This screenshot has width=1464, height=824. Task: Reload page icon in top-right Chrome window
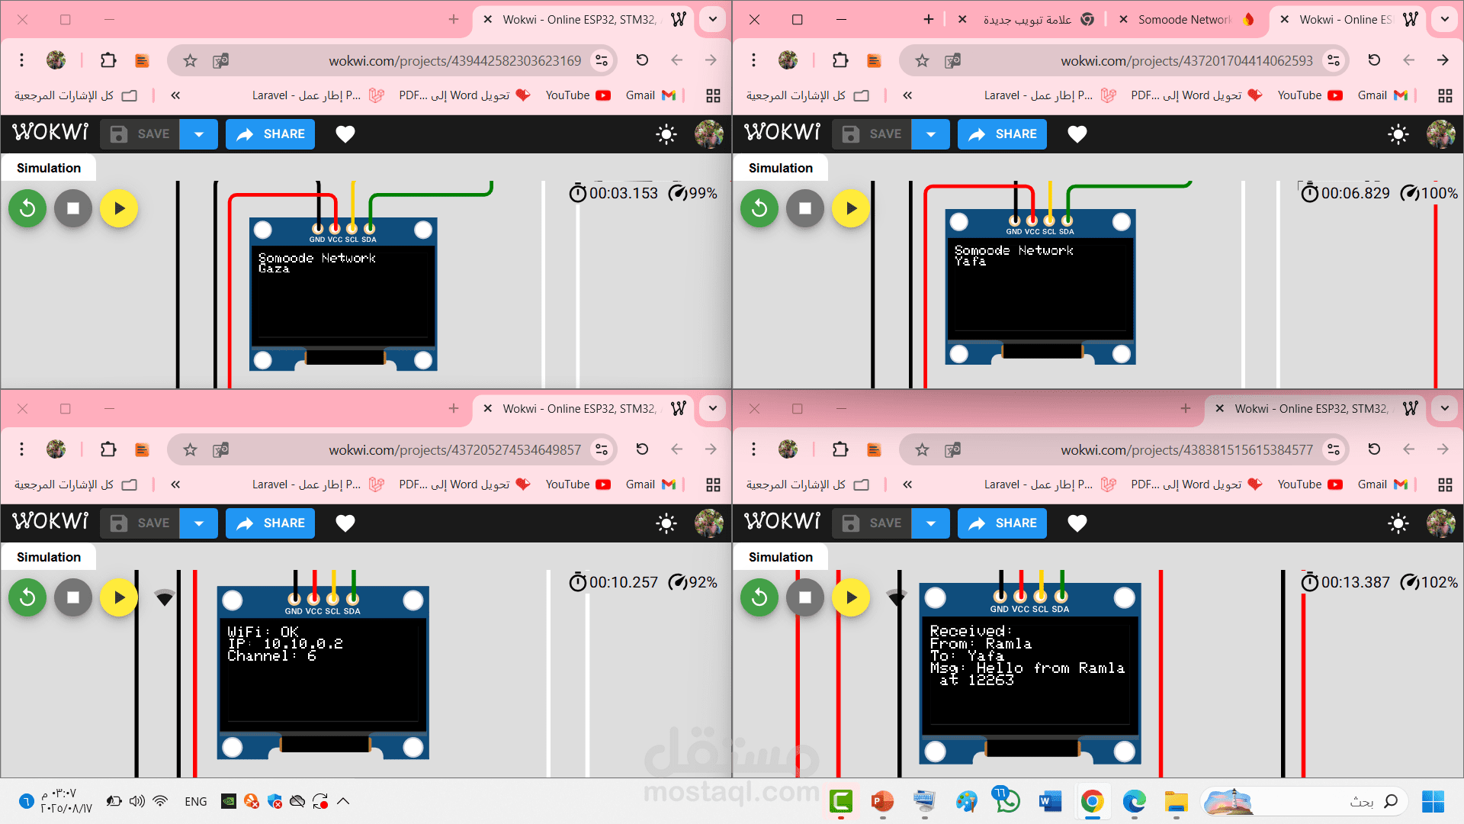coord(1374,60)
